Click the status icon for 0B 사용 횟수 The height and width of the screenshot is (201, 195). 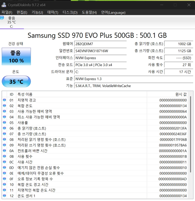click(4, 156)
